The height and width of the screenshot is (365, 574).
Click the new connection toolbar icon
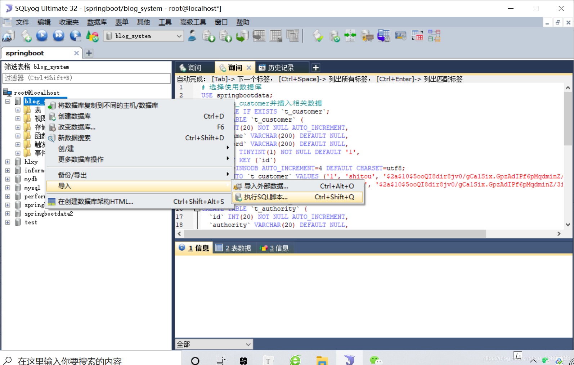click(9, 36)
